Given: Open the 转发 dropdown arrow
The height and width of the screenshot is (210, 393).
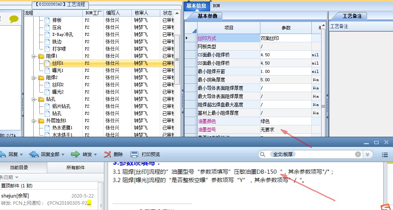Looking at the screenshot, I should 96,154.
